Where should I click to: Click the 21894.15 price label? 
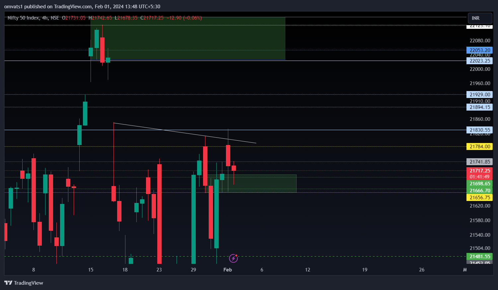pyautogui.click(x=479, y=107)
